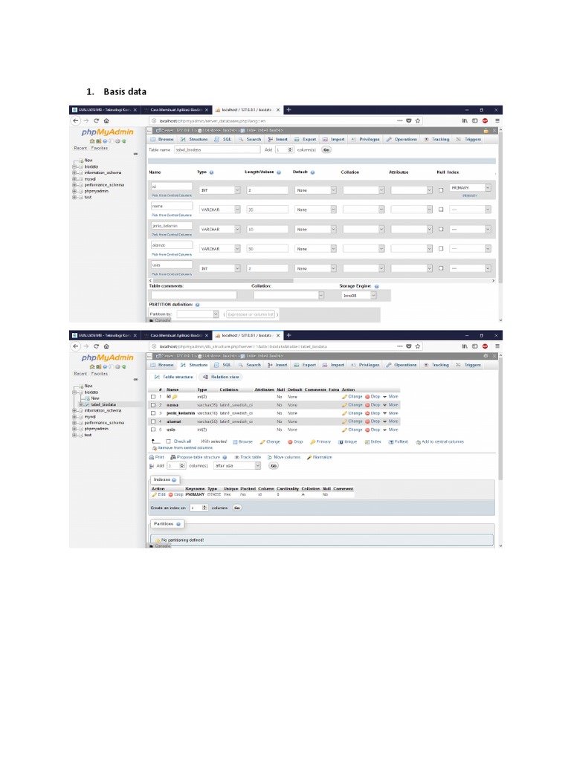Toggle Null checkbox for usia column, top screenshot
571x761 pixels.
441,268
